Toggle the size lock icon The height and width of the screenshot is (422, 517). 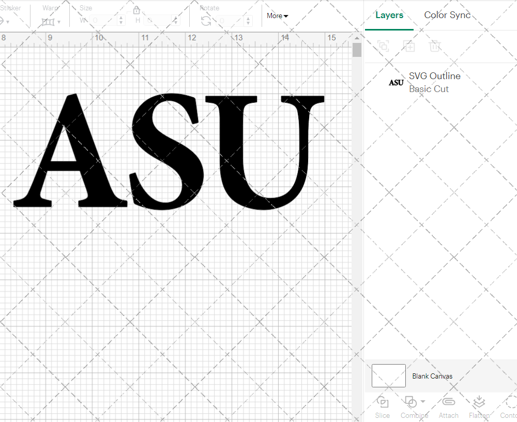pos(136,10)
